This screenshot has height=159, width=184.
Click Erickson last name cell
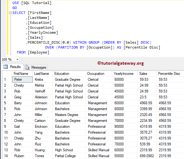click(x=43, y=127)
